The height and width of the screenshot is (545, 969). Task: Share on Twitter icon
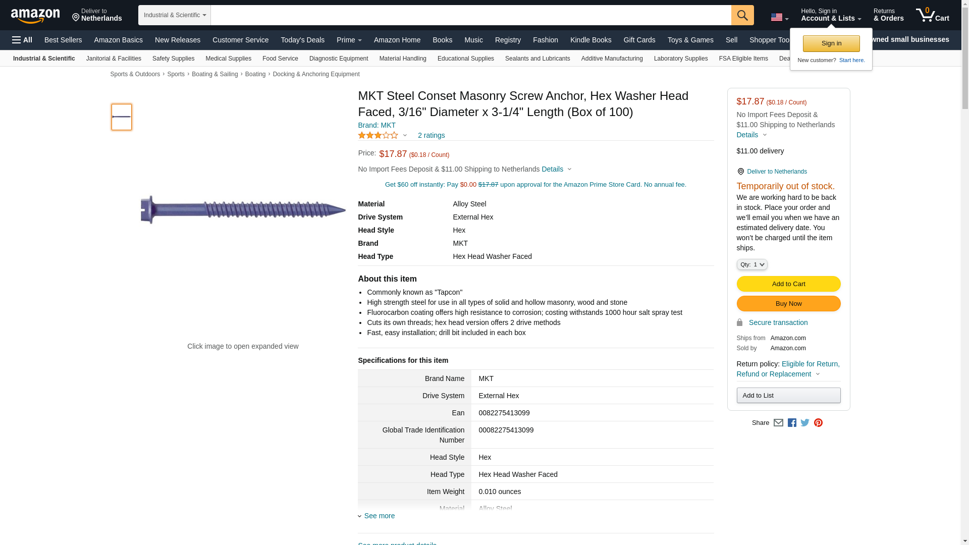coord(805,423)
